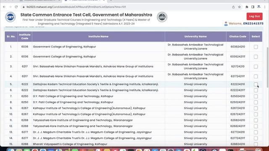
Task: Check box for row 9 Kolhapur Institute of Technology
Action: (256, 108)
